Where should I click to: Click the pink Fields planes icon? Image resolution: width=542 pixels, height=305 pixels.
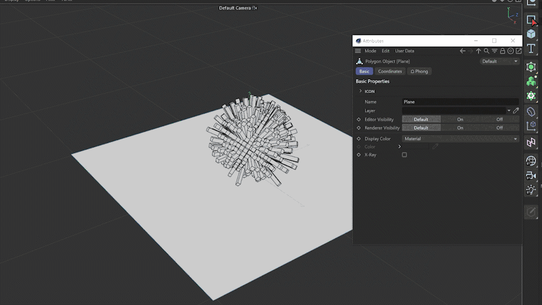pos(531,142)
